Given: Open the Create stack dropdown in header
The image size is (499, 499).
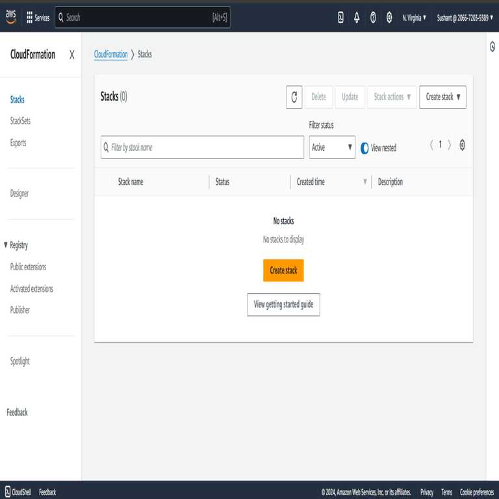Looking at the screenshot, I should [x=442, y=97].
